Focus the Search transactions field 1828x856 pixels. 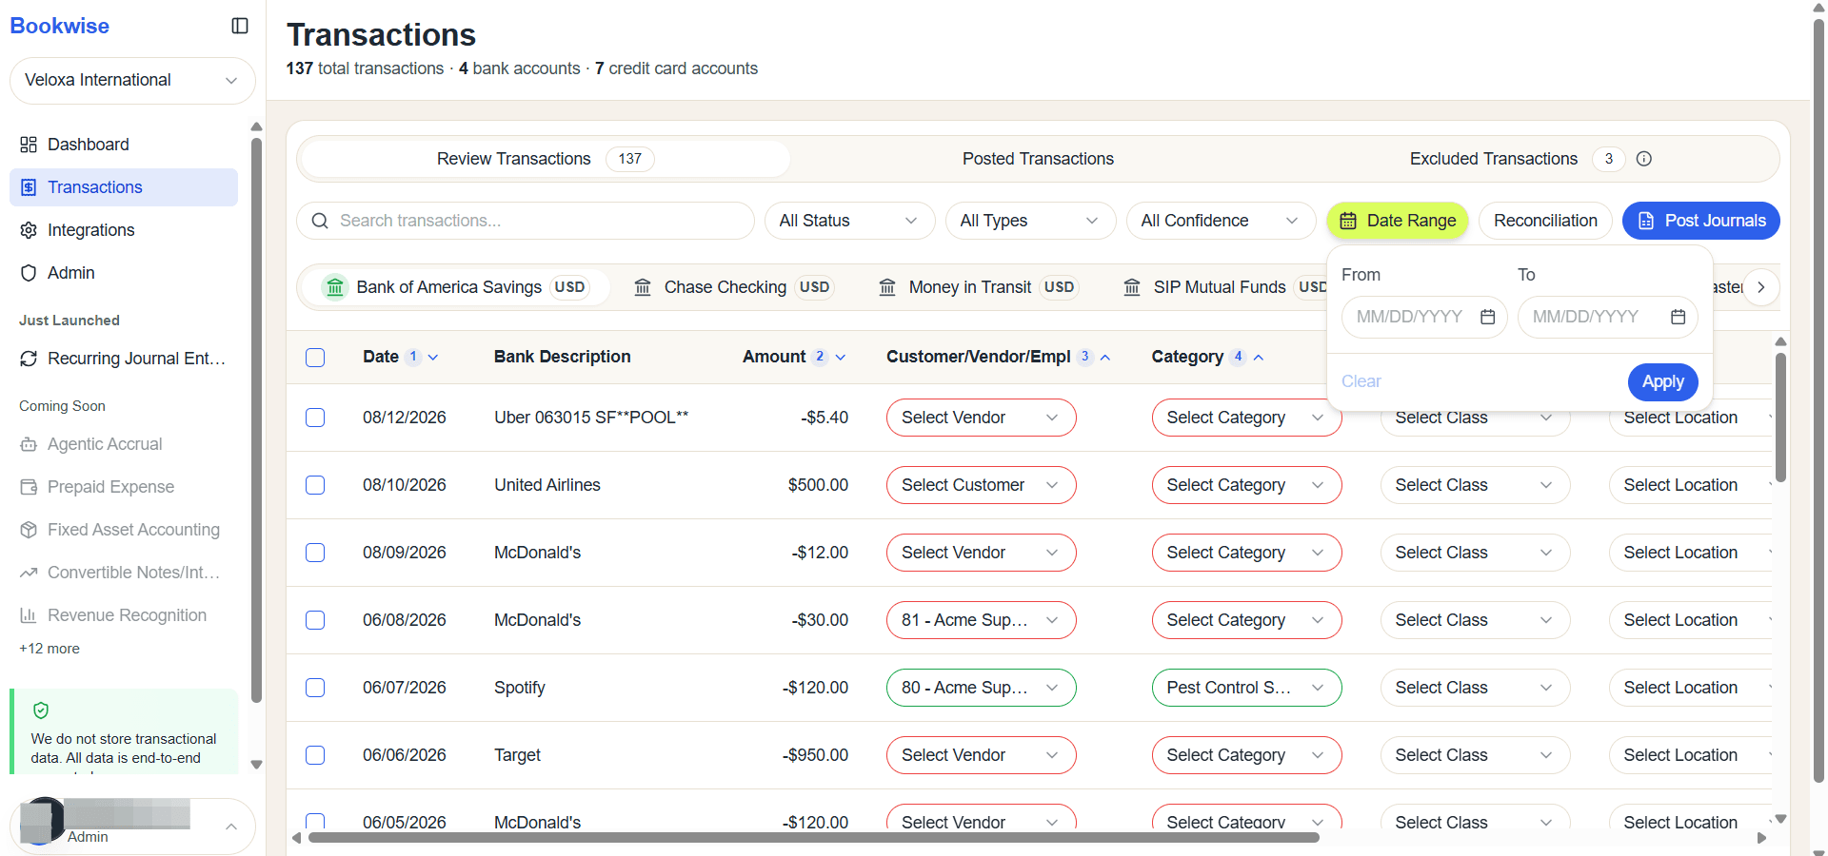click(x=526, y=221)
